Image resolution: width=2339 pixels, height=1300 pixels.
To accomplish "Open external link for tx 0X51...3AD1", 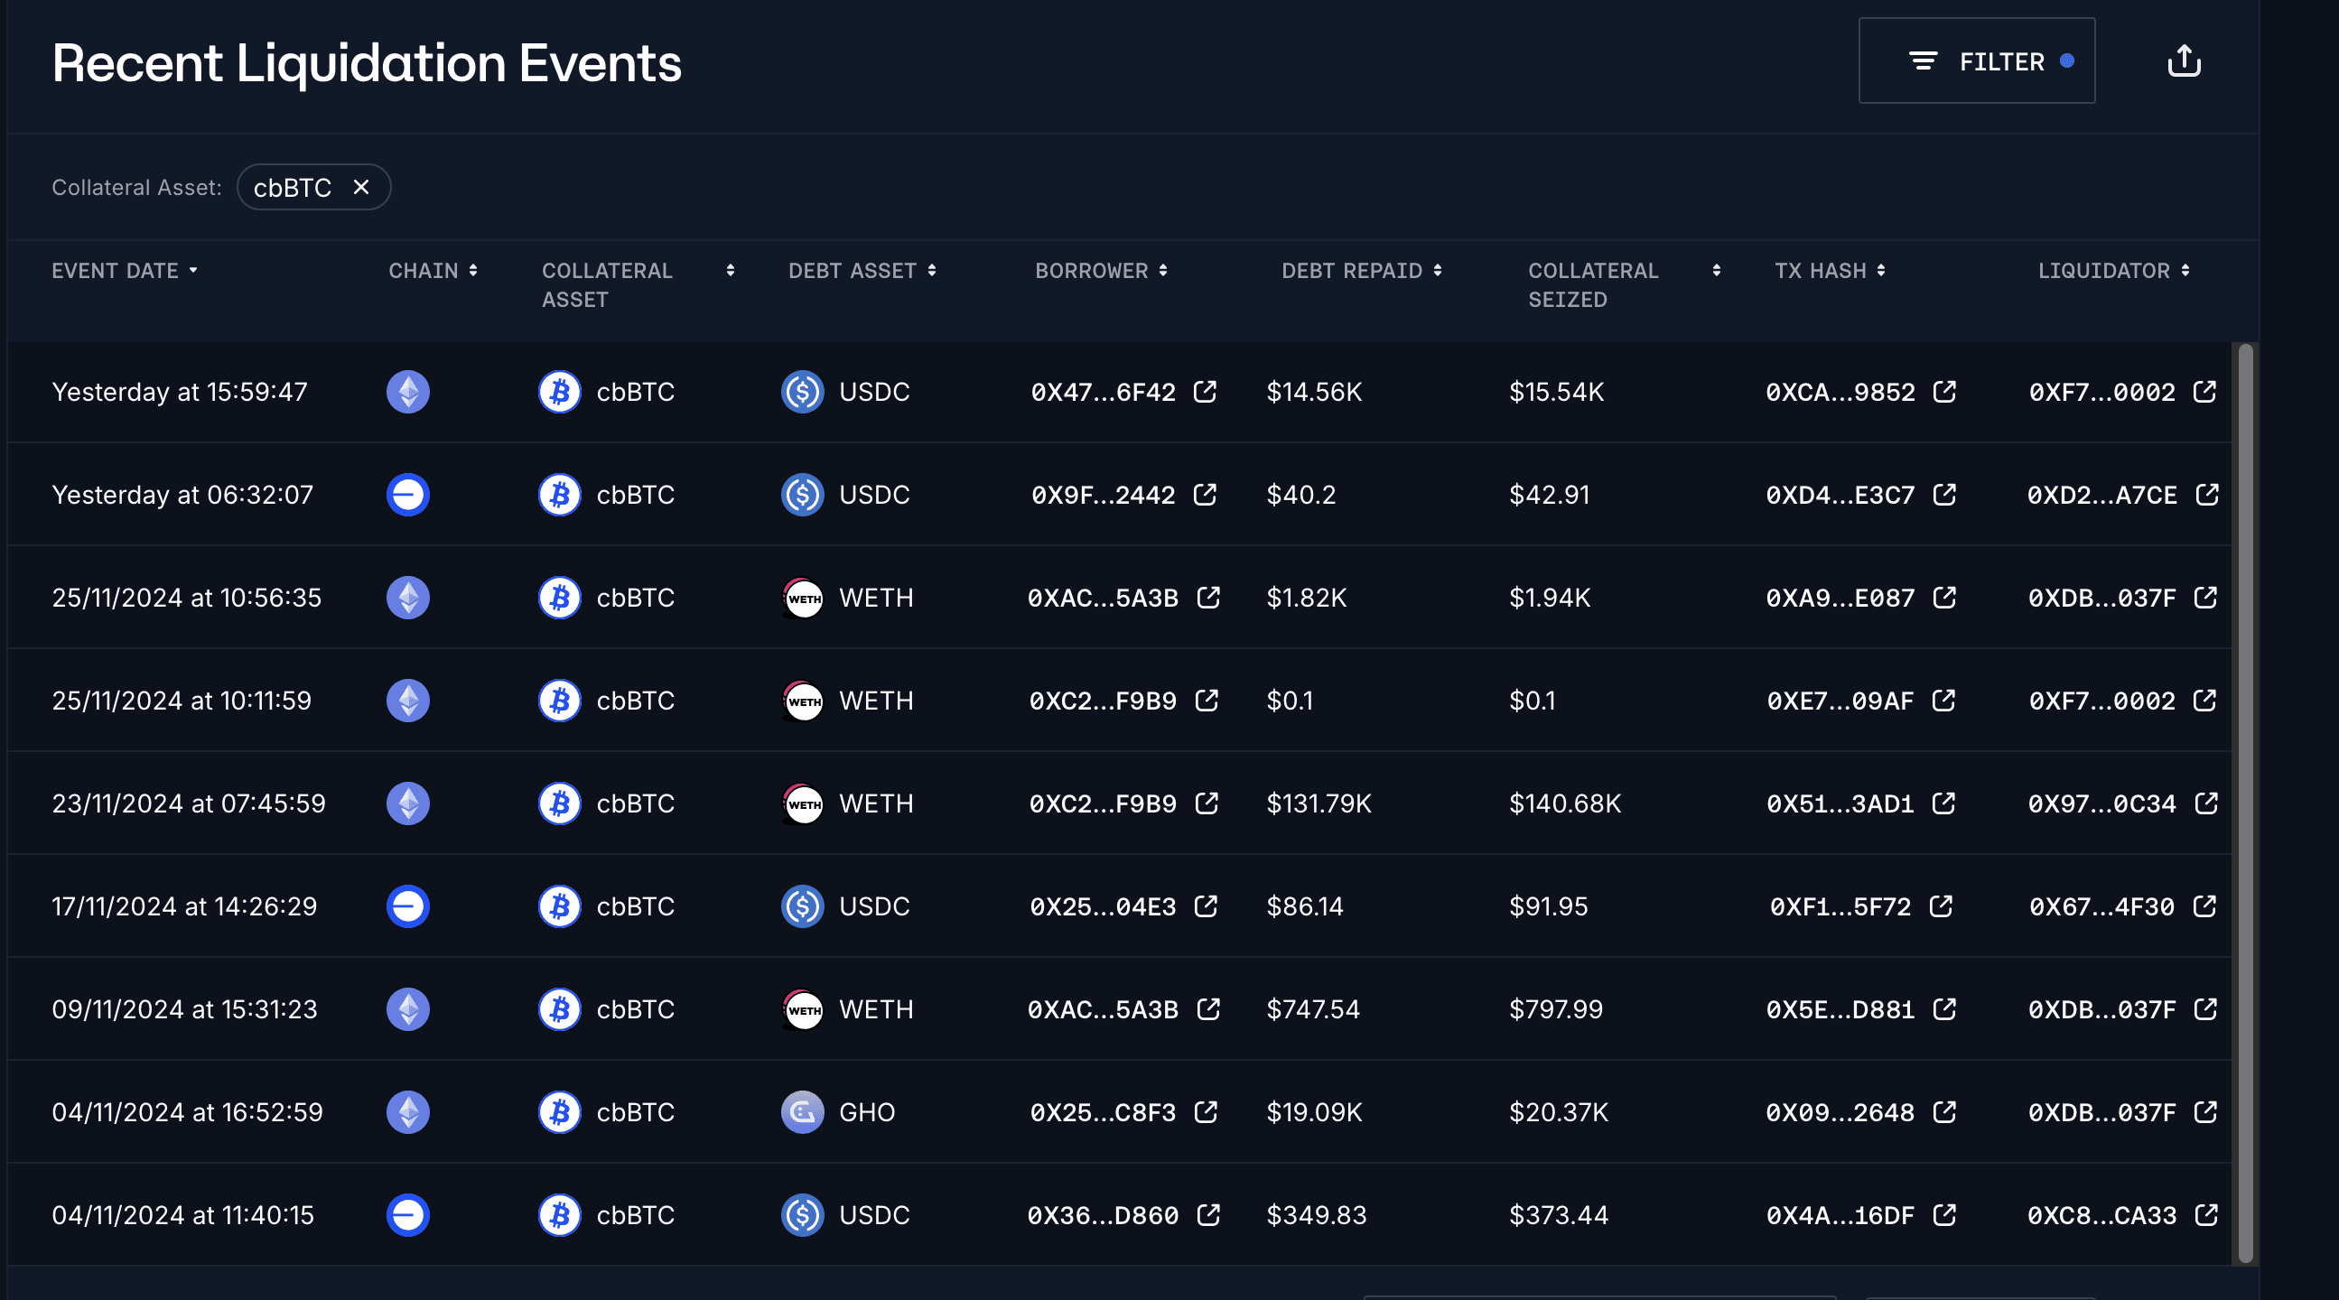I will (x=1943, y=803).
